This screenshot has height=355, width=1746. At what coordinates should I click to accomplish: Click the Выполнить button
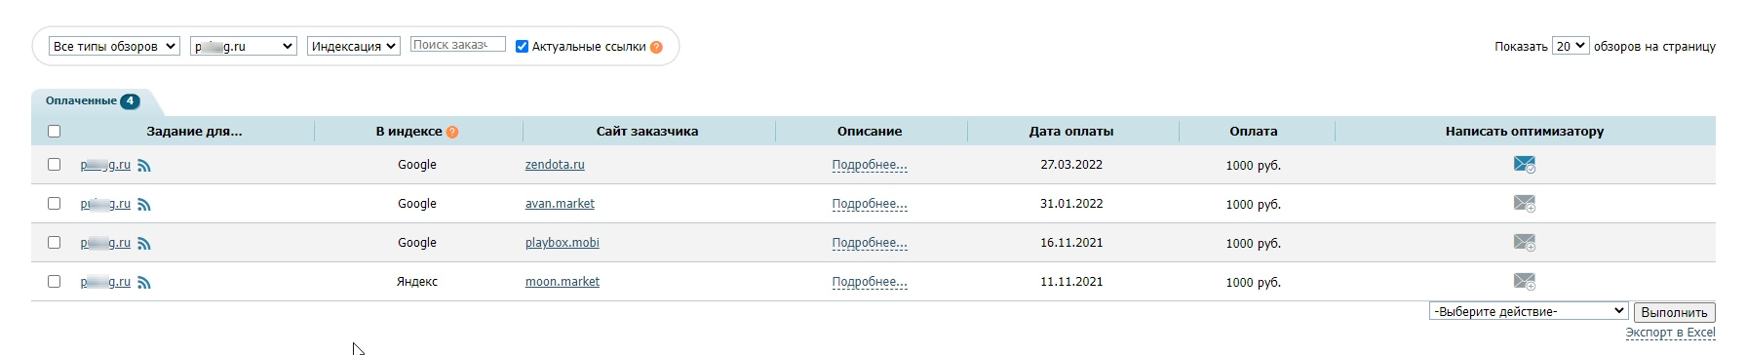1674,312
